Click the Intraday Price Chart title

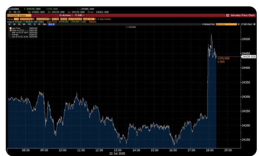coord(242,15)
